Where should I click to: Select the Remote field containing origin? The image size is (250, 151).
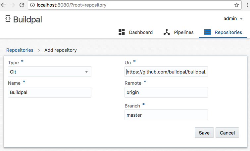(166, 92)
